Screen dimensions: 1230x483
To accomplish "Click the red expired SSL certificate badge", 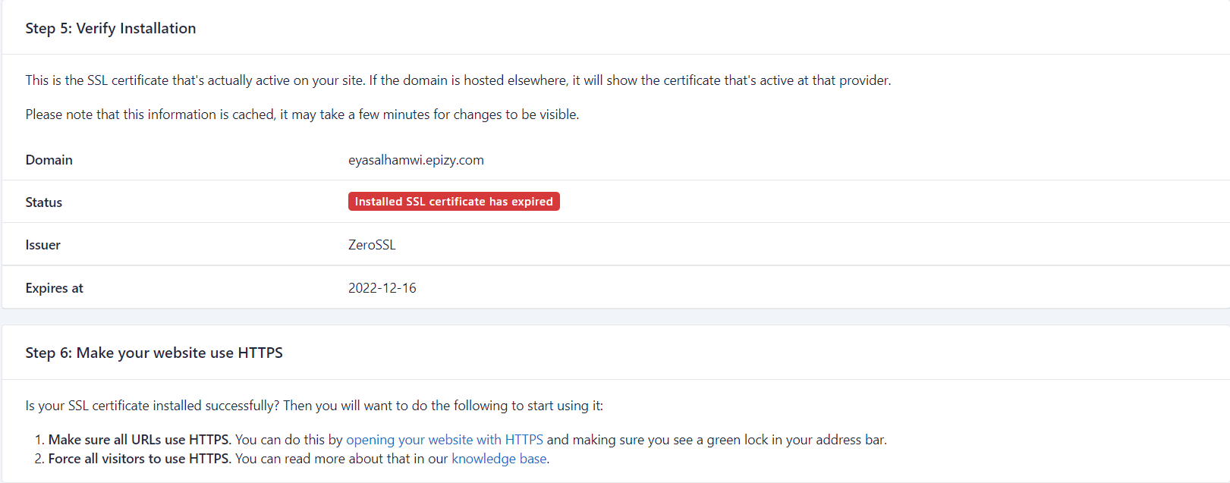I will (x=454, y=202).
